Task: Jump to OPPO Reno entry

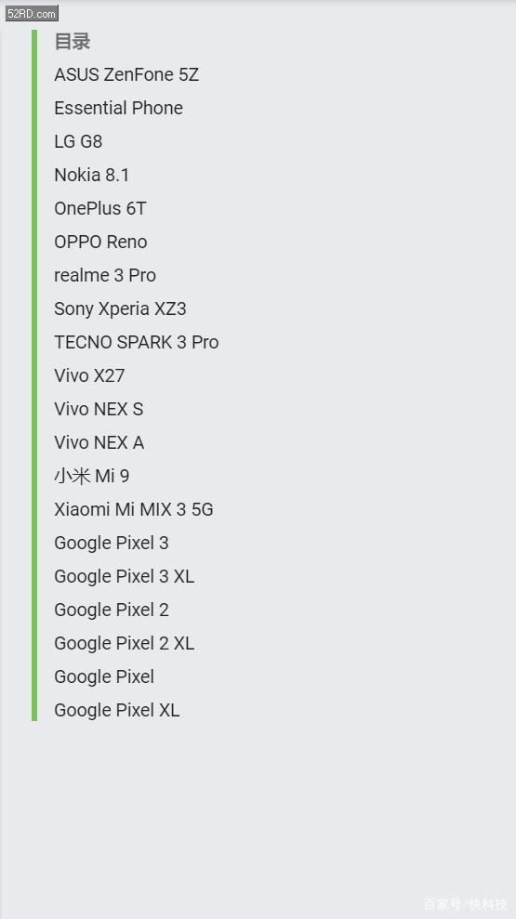Action: click(100, 242)
